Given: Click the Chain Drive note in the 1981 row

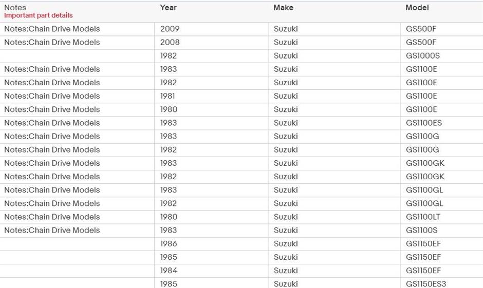Looking at the screenshot, I should point(52,96).
